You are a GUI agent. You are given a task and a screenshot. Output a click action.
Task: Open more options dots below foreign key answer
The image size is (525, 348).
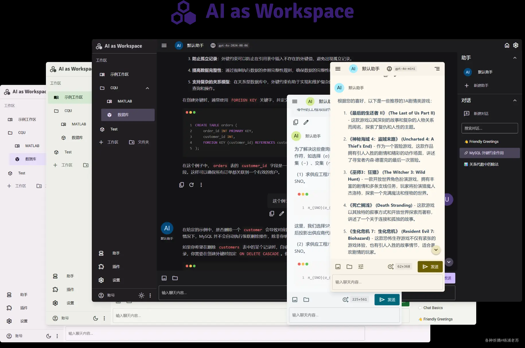point(201,185)
